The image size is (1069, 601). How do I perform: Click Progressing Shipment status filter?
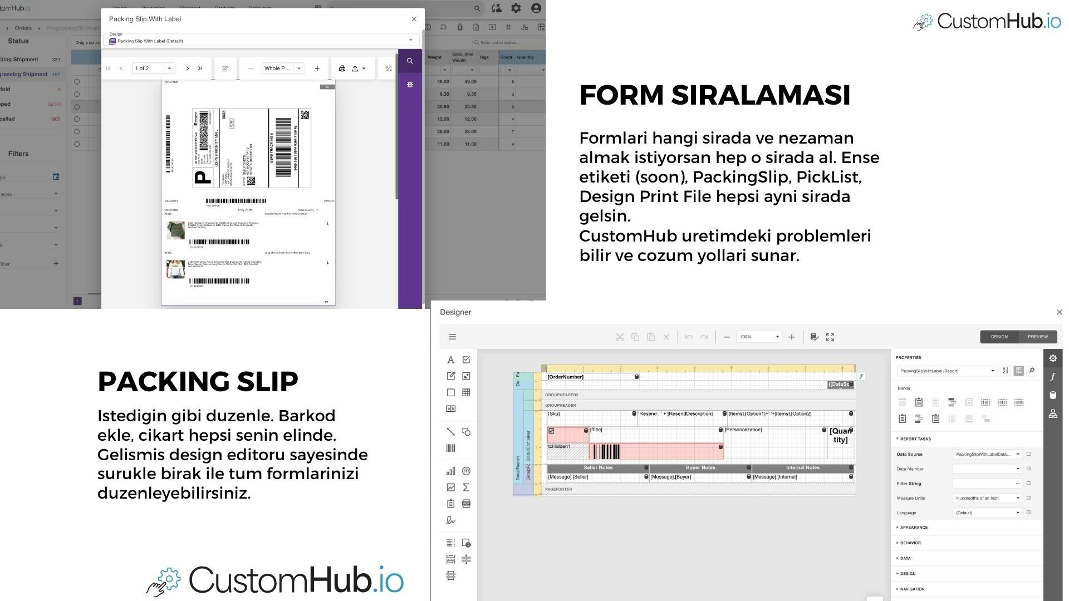[31, 75]
